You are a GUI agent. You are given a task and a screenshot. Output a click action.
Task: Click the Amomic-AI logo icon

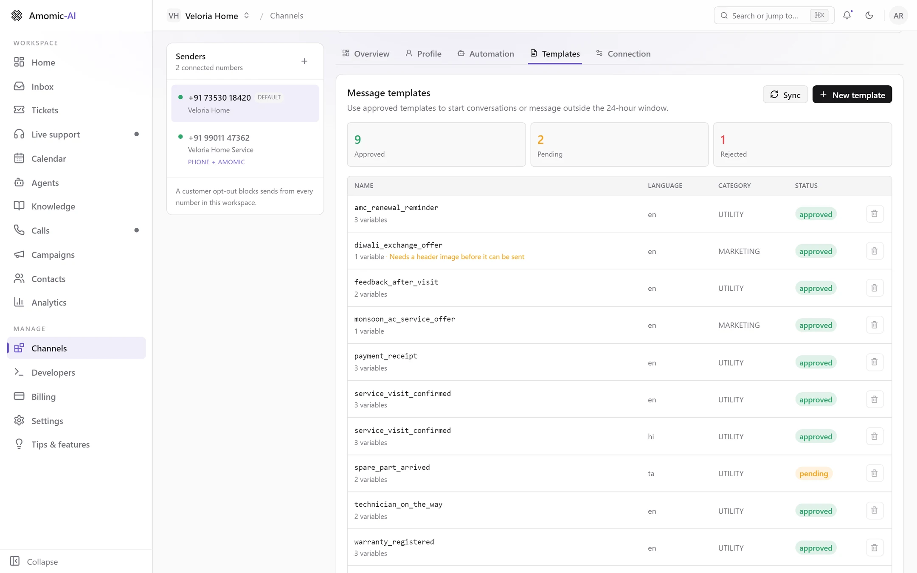tap(17, 15)
